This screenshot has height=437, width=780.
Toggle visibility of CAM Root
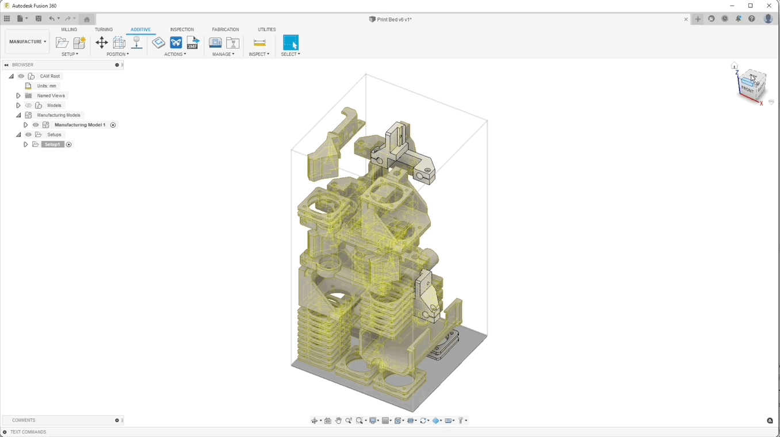21,76
